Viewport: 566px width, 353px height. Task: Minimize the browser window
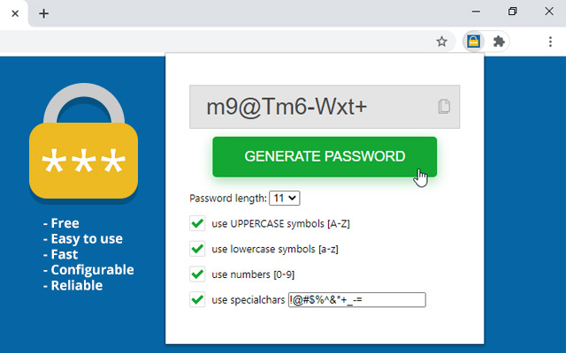pos(473,11)
